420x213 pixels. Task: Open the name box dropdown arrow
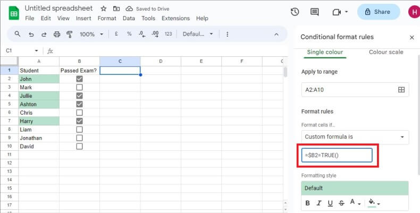pos(37,50)
